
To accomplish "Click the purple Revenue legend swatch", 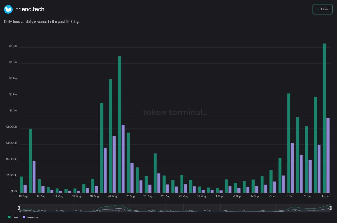I will click(x=24, y=217).
